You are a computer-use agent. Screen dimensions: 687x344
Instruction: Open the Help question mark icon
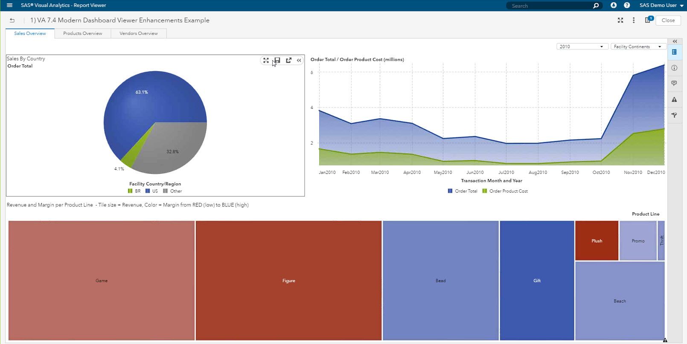627,5
